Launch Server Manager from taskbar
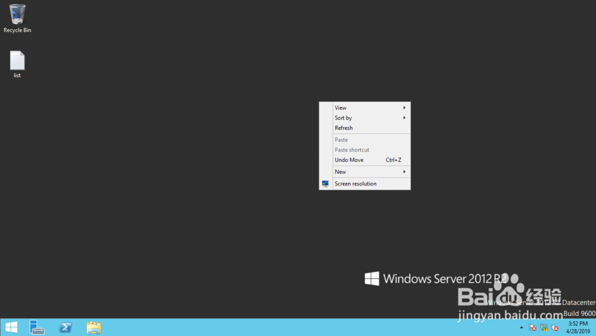The image size is (596, 336). click(x=37, y=327)
